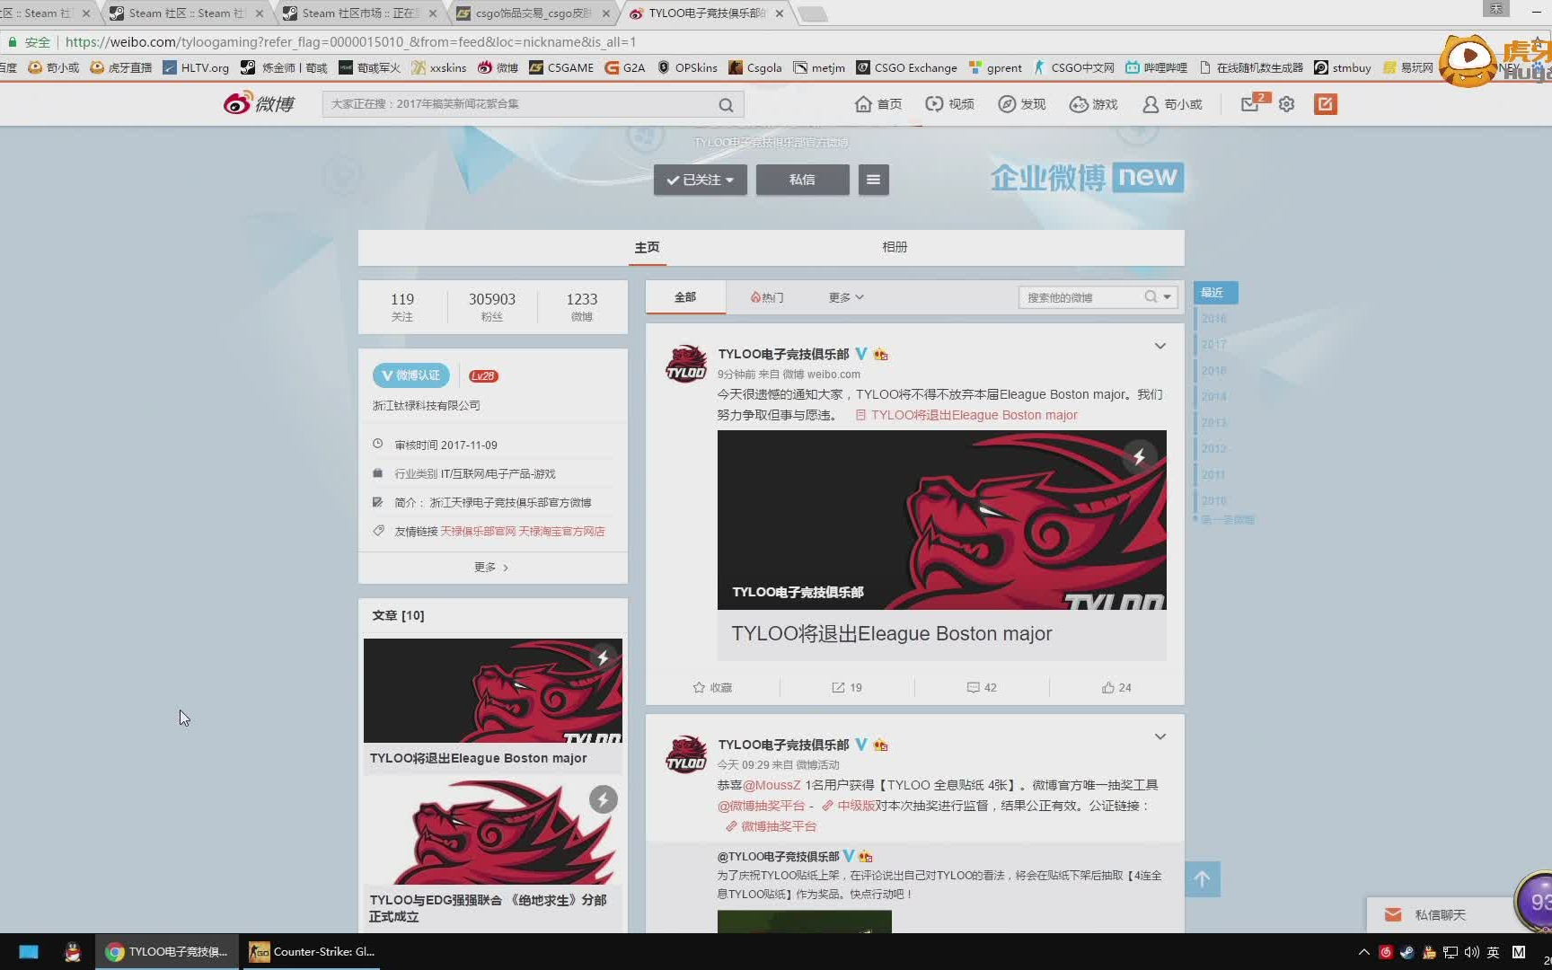The width and height of the screenshot is (1552, 970).
Task: Click the repost icon with 19
Action: (x=847, y=687)
